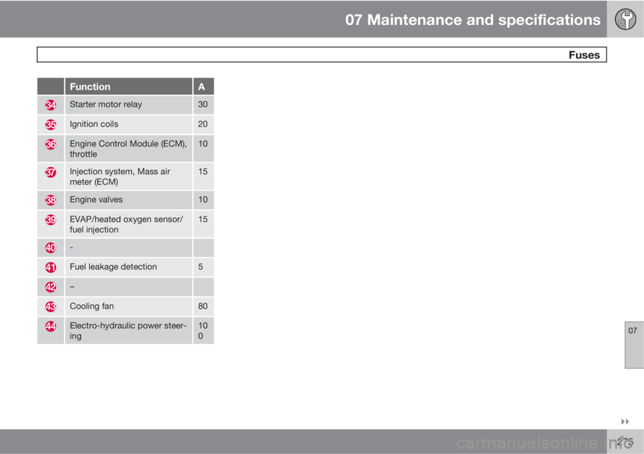644x454 pixels.
Task: Click the carmanualsonline.info watermark link
Action: (x=545, y=443)
